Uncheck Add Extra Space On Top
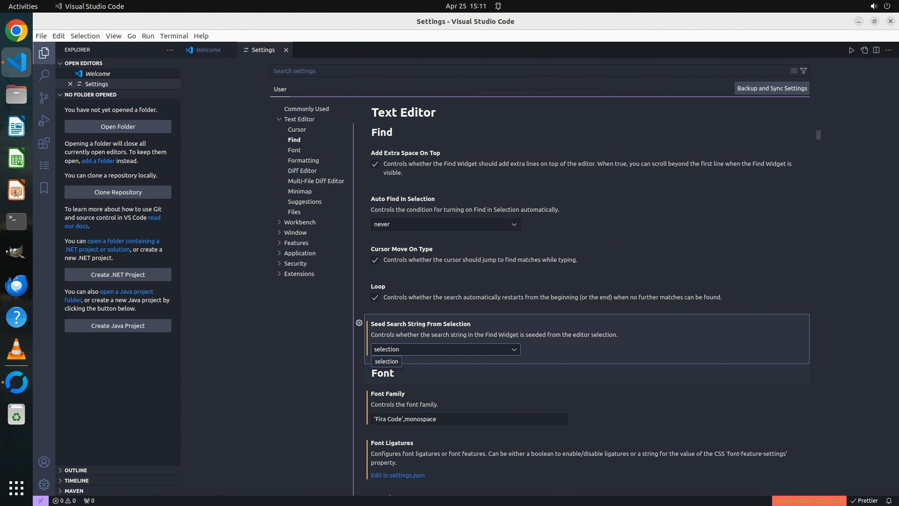Image resolution: width=899 pixels, height=506 pixels. (x=375, y=164)
